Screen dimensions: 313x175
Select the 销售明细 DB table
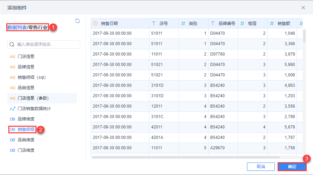[26, 130]
